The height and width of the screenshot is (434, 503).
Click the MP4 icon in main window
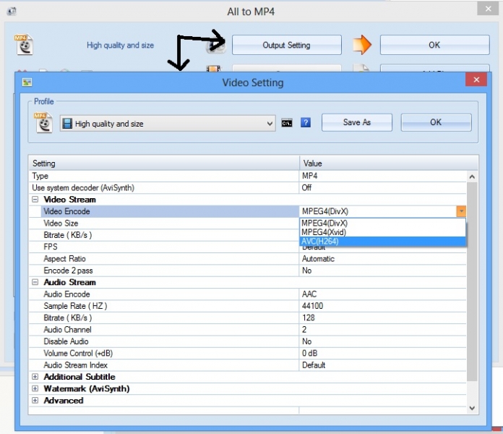click(x=25, y=45)
